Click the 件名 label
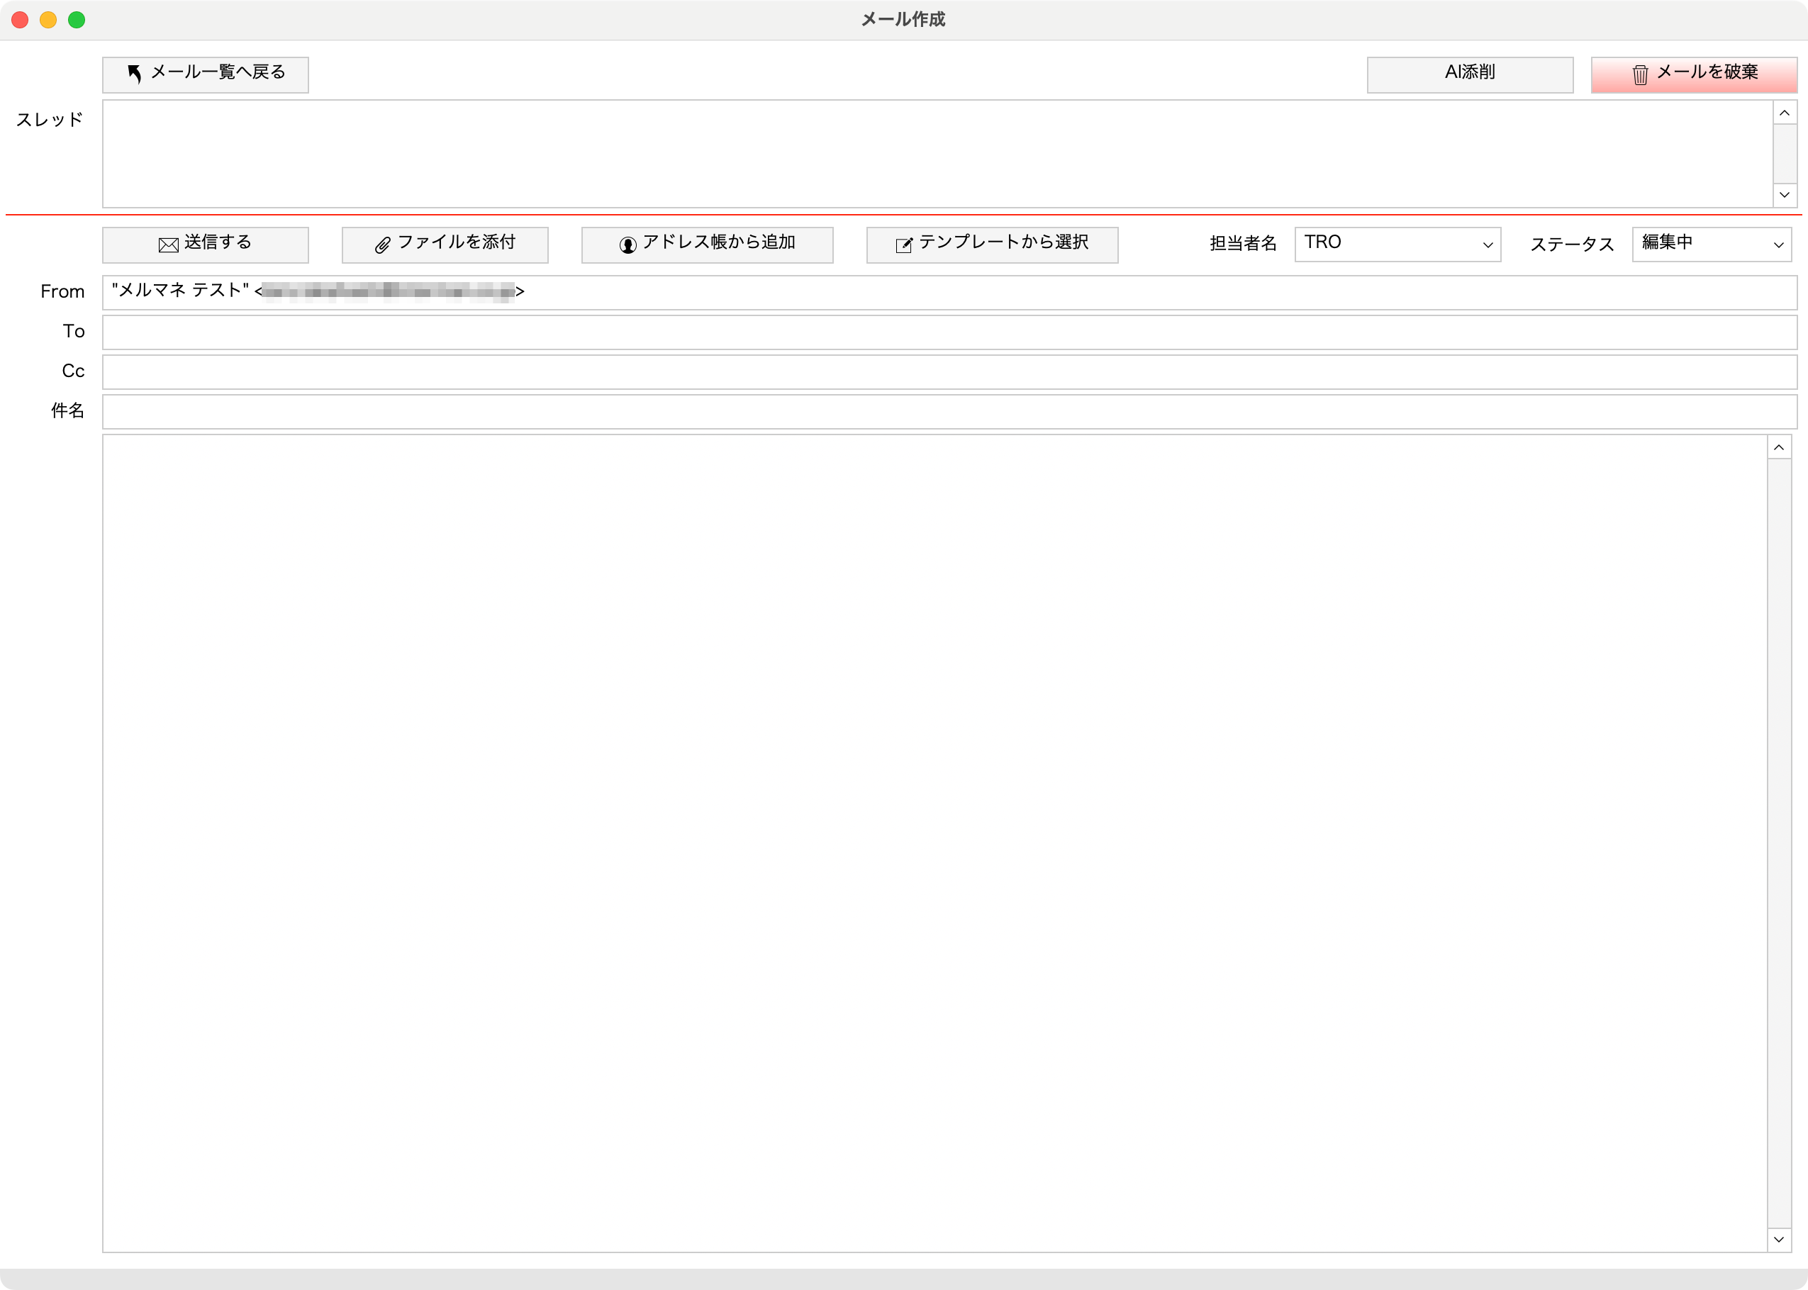Screen dimensions: 1808x1290 click(x=67, y=410)
